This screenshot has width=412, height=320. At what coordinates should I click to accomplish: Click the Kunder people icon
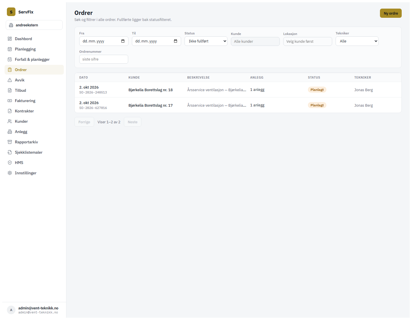(10, 121)
